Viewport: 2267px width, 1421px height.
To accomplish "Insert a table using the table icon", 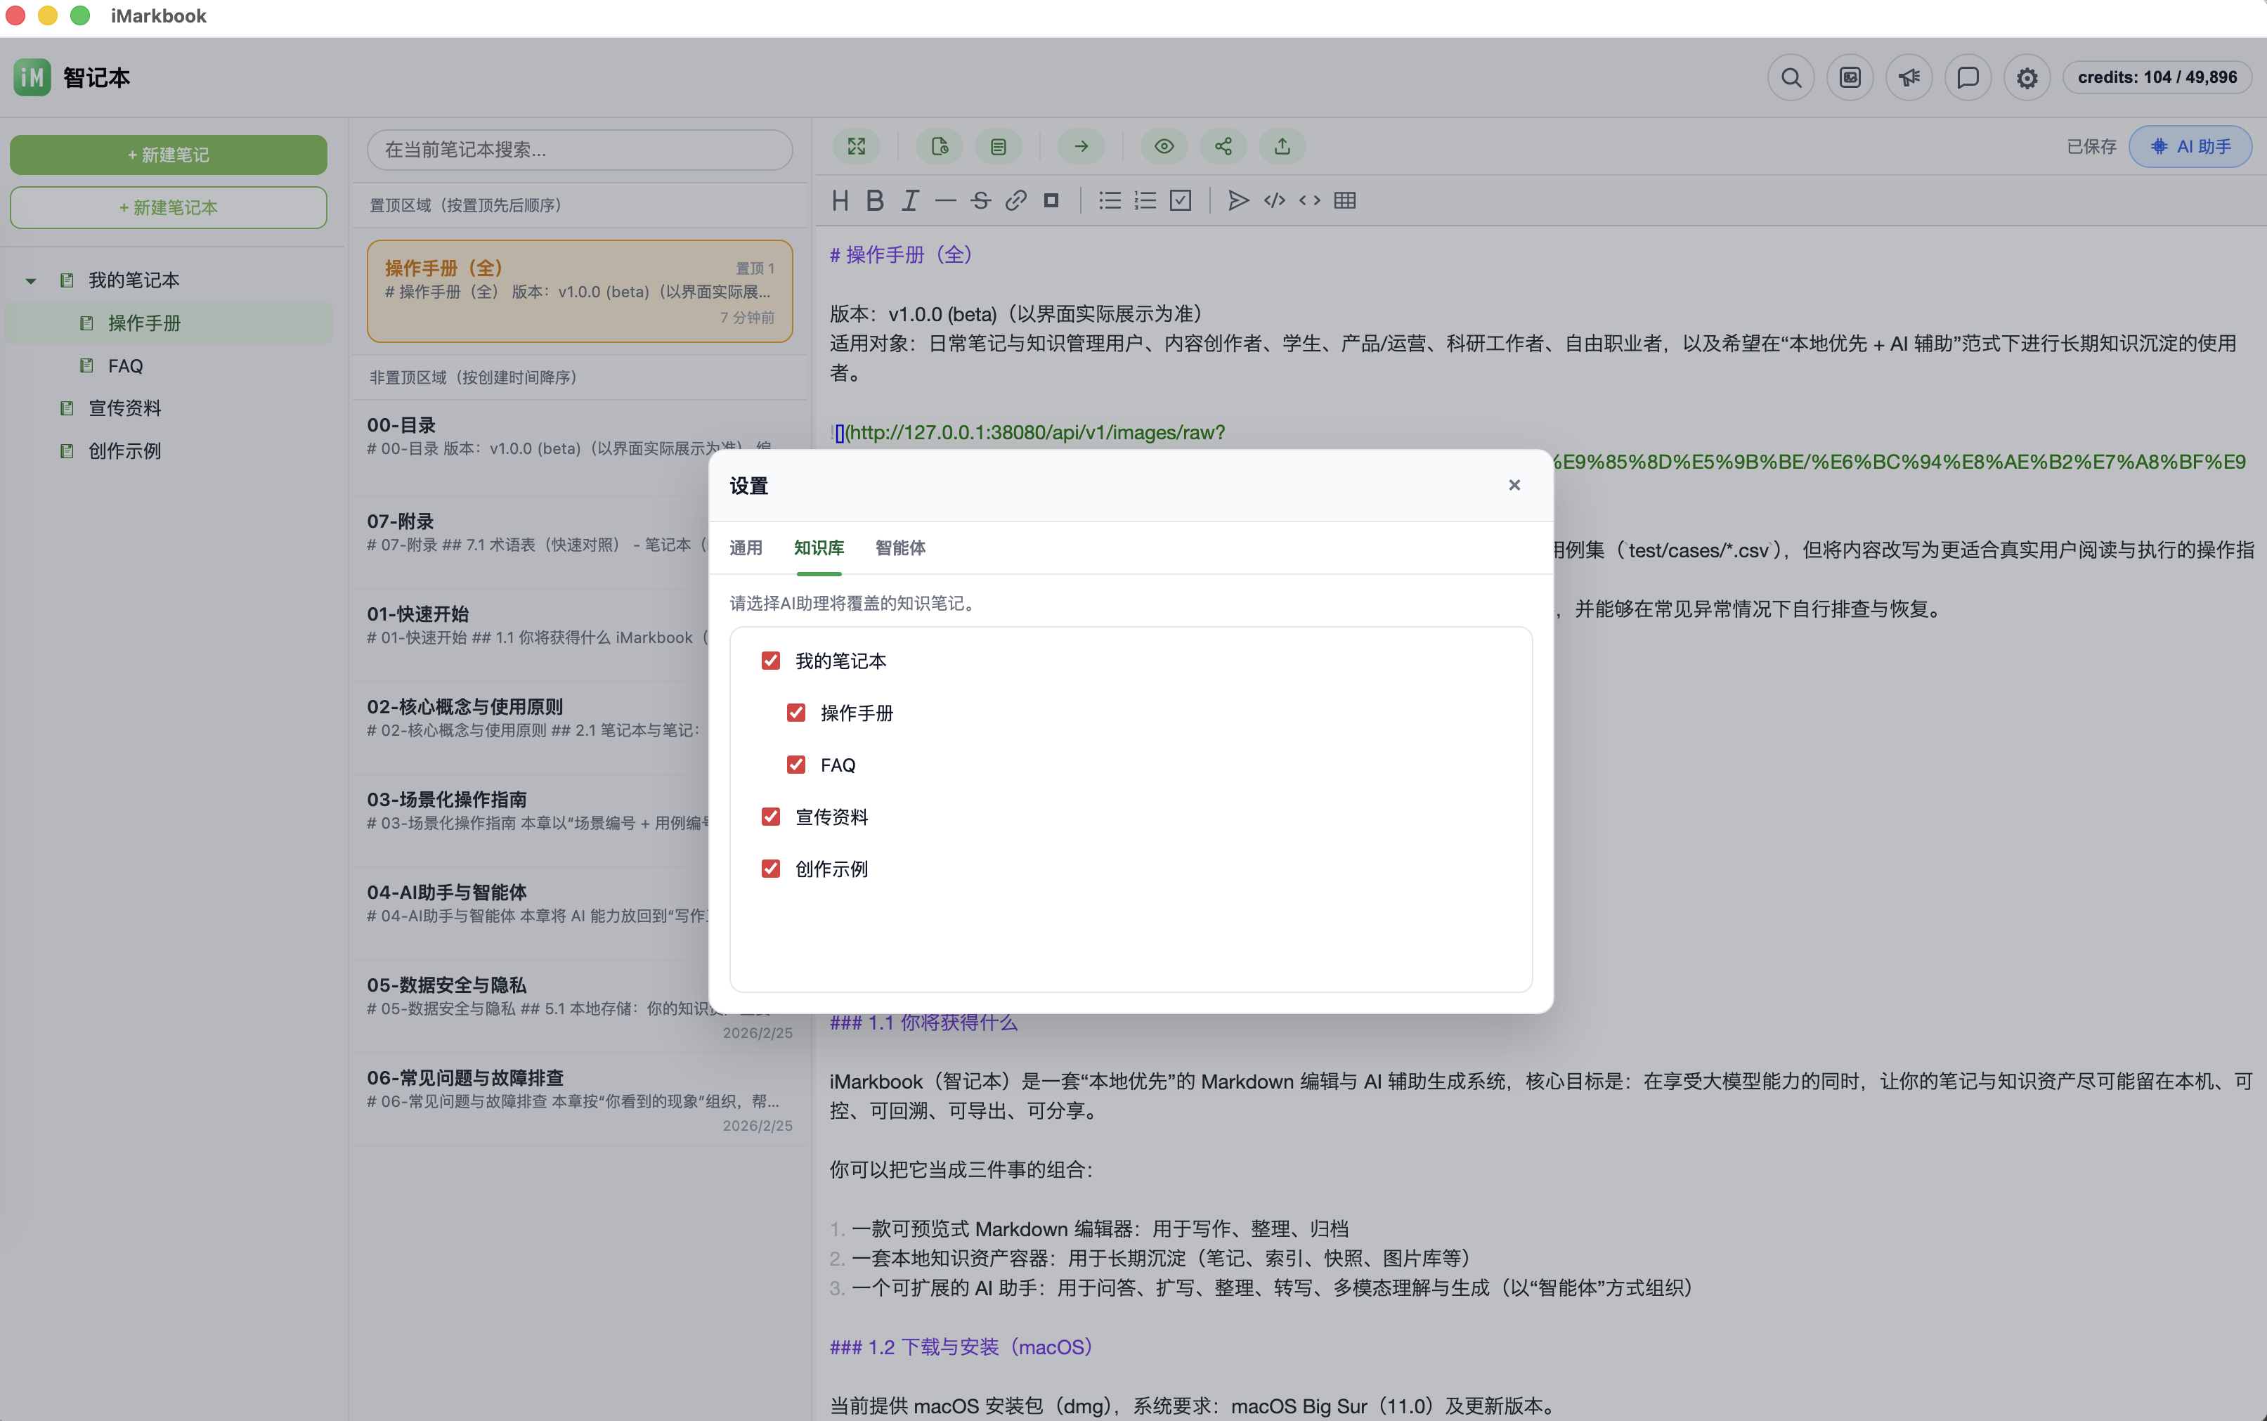I will click(1344, 200).
